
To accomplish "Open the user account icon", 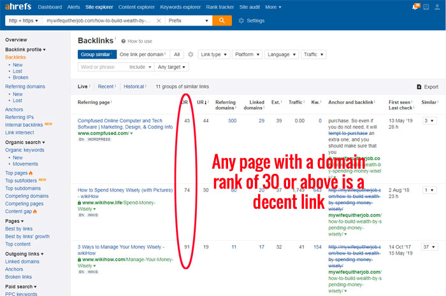I will click(437, 7).
